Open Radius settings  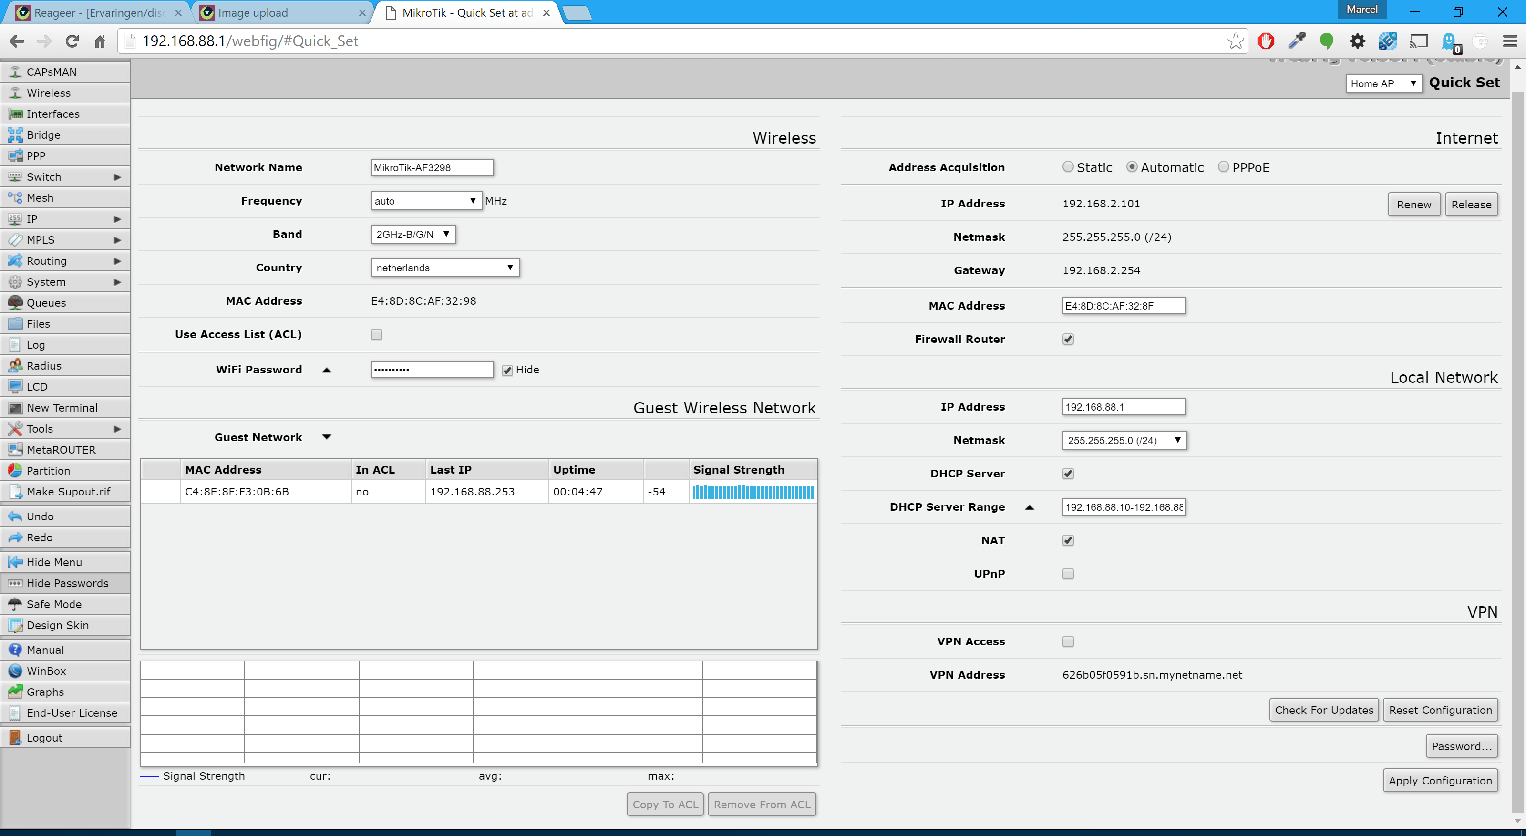point(65,366)
